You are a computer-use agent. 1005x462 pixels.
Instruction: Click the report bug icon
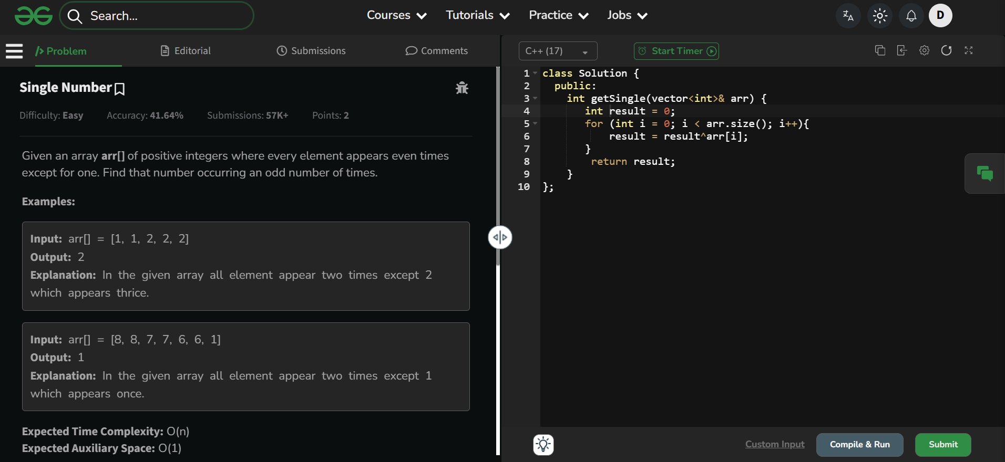[x=462, y=88]
